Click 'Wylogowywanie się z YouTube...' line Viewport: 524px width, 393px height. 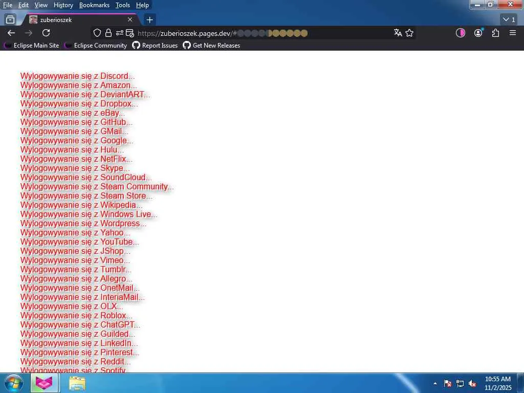click(x=79, y=242)
